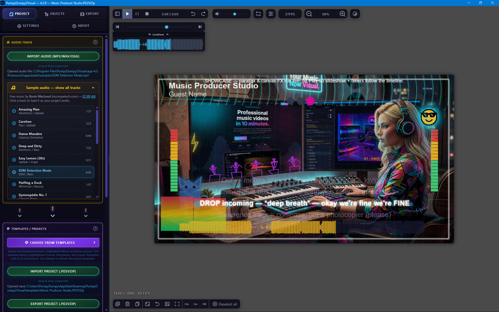
Task: Click Deselect all button
Action: coord(225,304)
